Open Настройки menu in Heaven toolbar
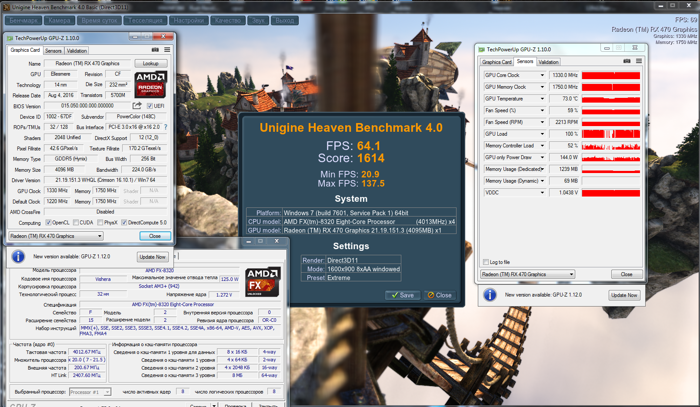 (189, 20)
